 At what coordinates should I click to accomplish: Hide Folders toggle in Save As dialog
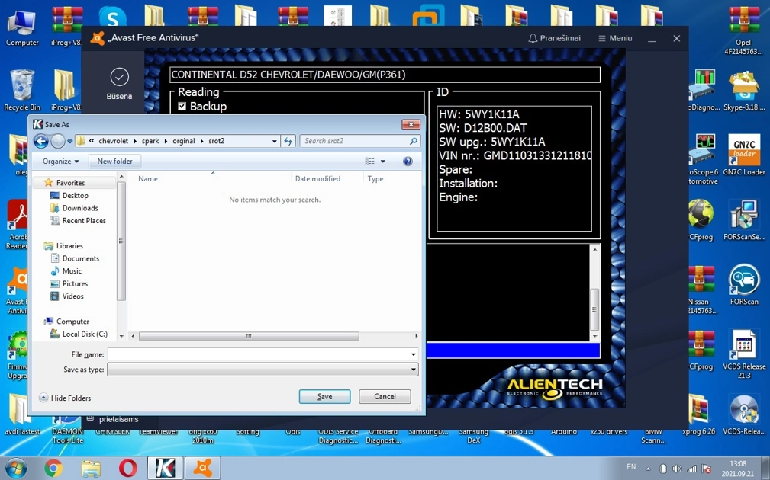(x=65, y=398)
